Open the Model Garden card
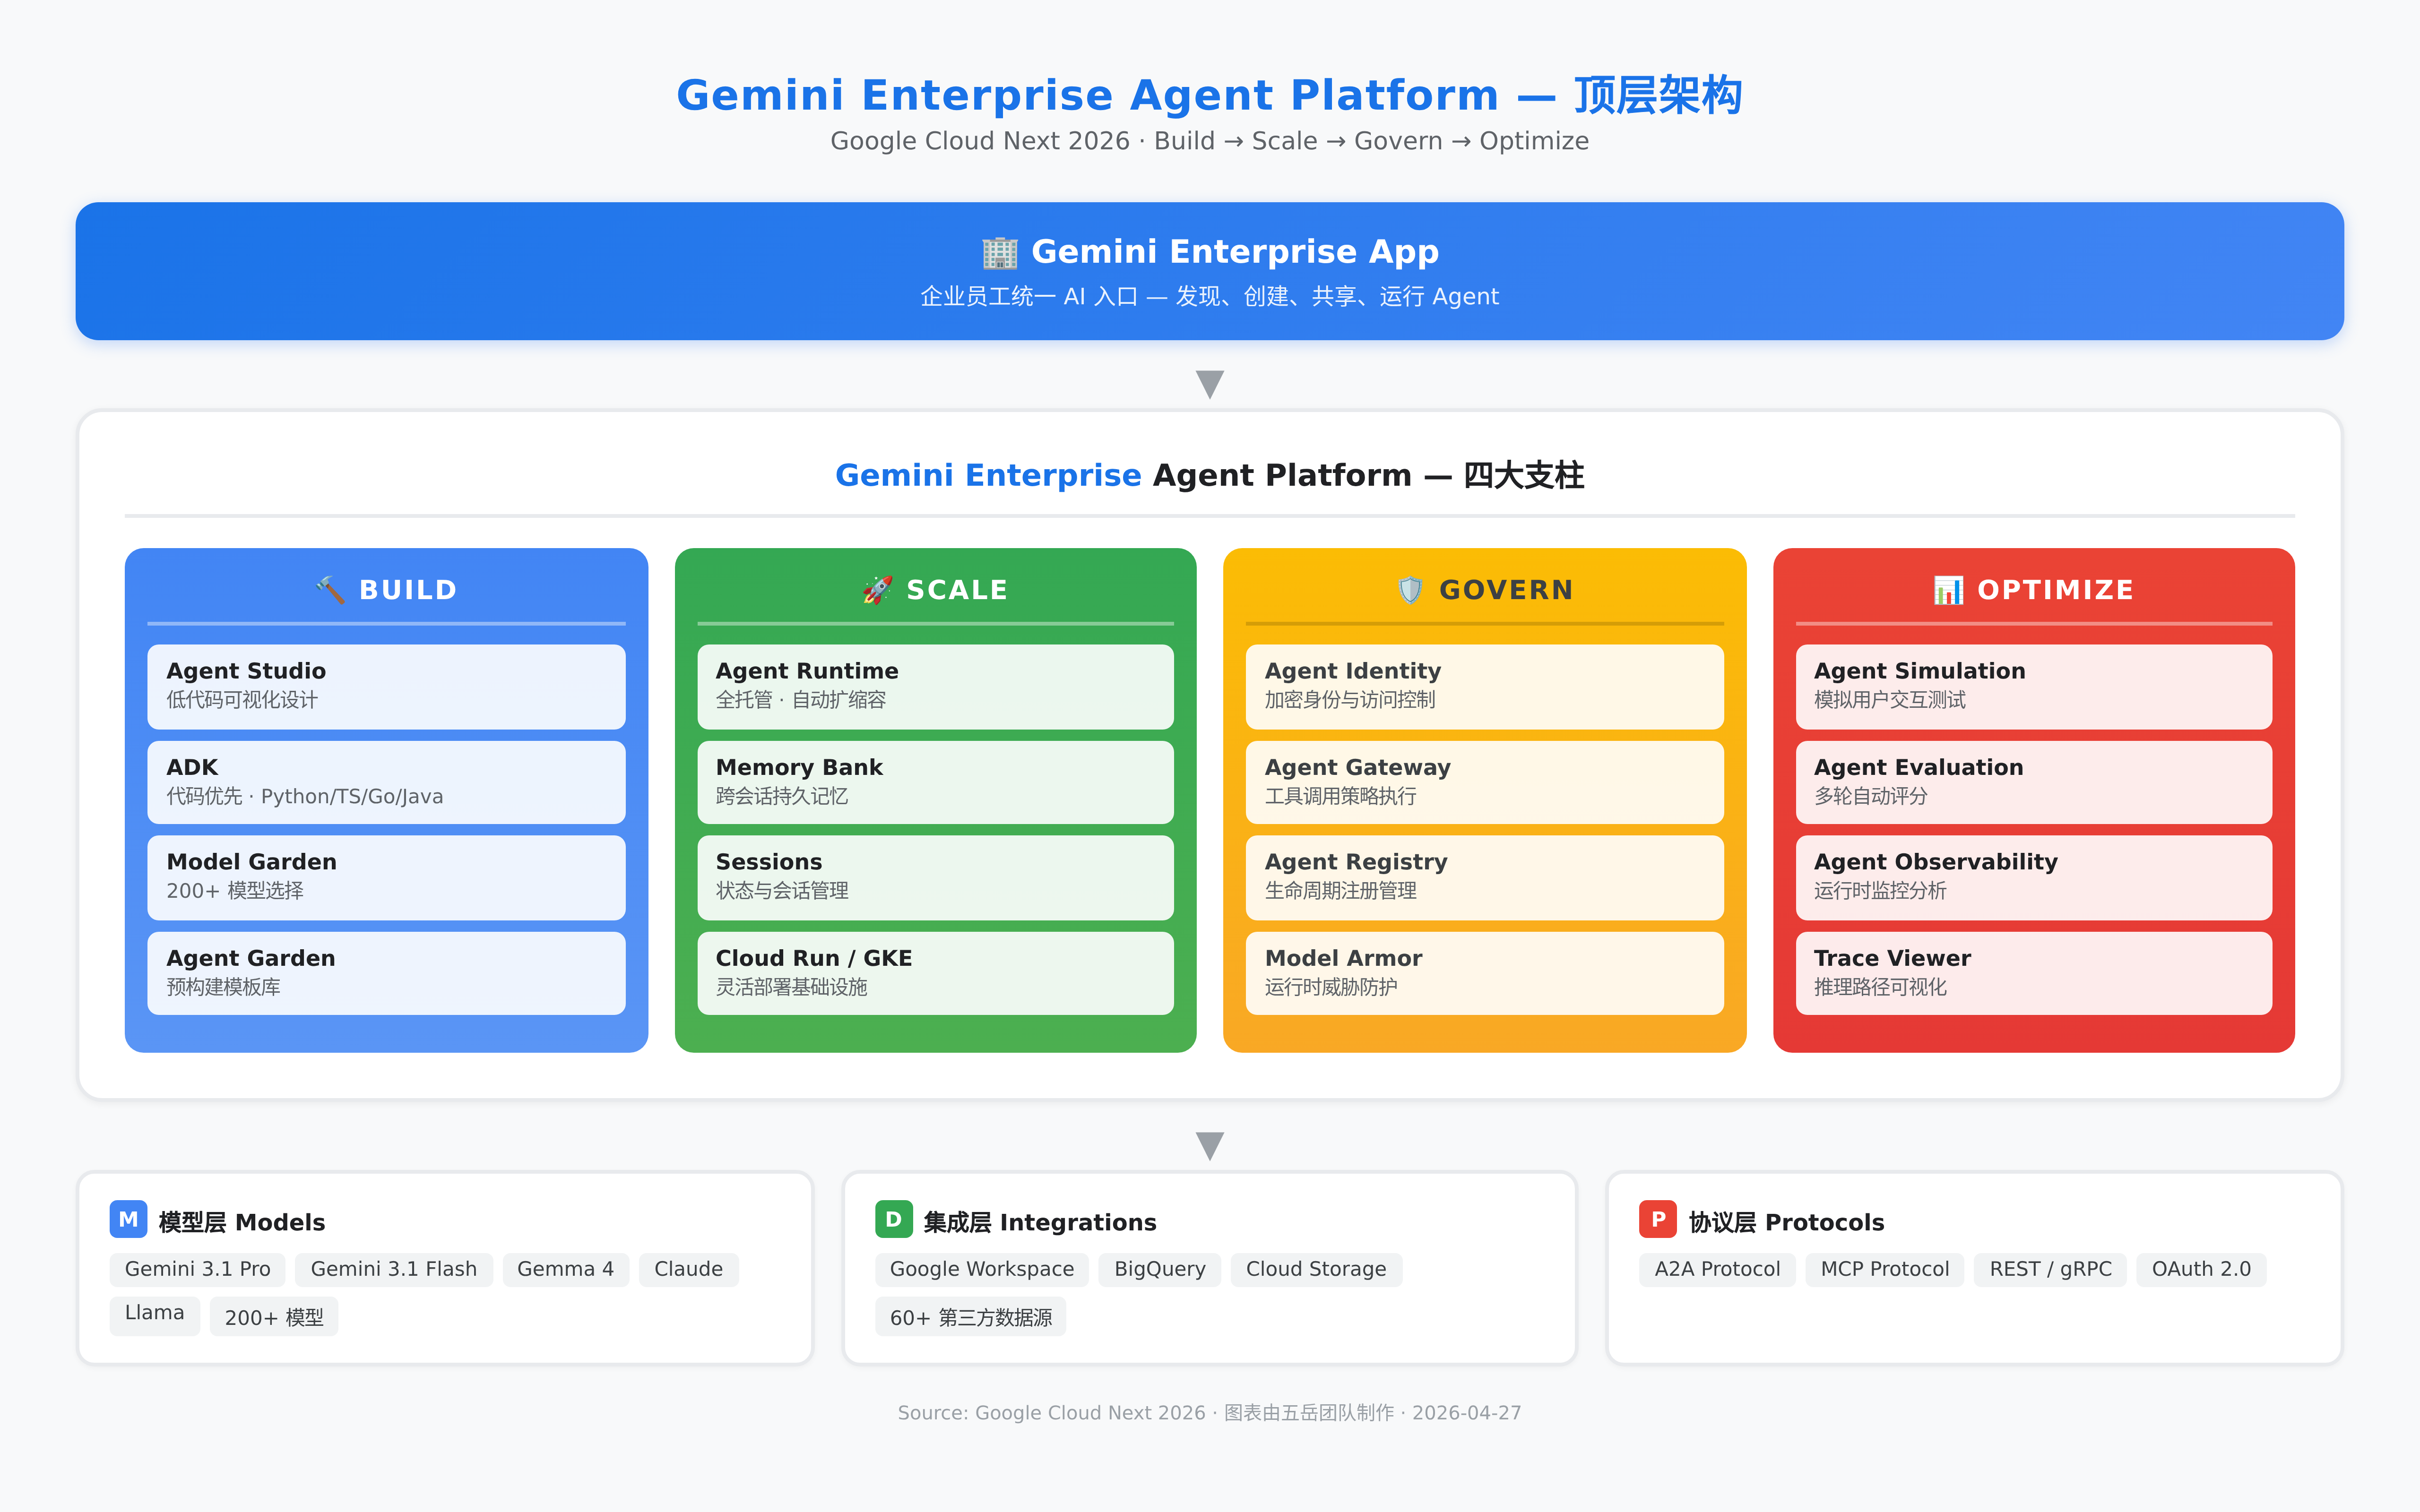Viewport: 2420px width, 1512px height. 386,877
